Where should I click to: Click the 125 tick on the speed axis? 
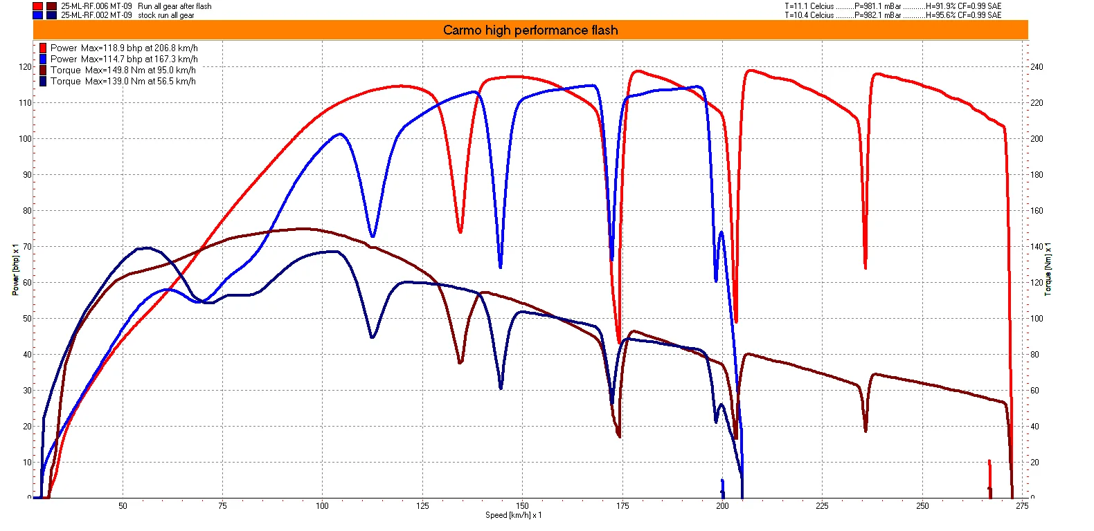point(422,506)
